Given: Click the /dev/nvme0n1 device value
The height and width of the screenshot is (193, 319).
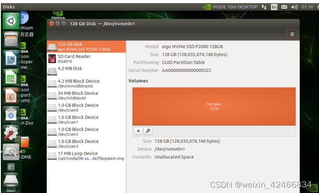Looking at the screenshot, I should (170, 149).
